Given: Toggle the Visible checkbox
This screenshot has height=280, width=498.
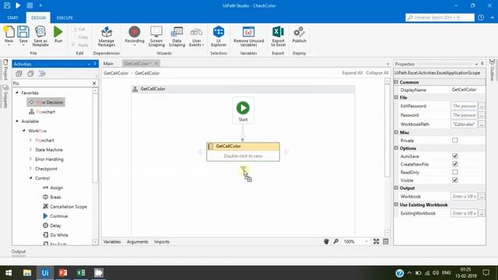Looking at the screenshot, I should tap(454, 180).
